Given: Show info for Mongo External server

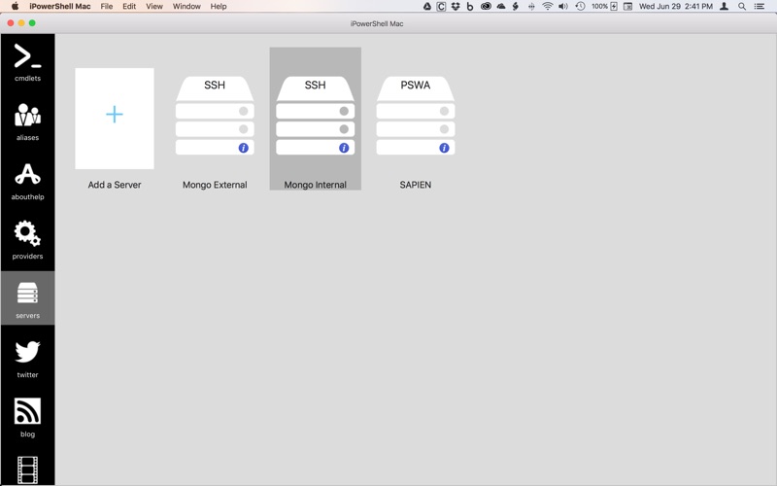Looking at the screenshot, I should click(244, 148).
